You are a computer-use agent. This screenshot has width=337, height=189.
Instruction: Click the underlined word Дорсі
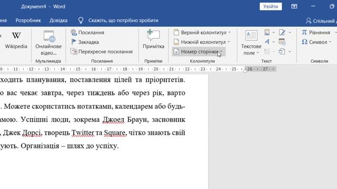click(x=32, y=133)
